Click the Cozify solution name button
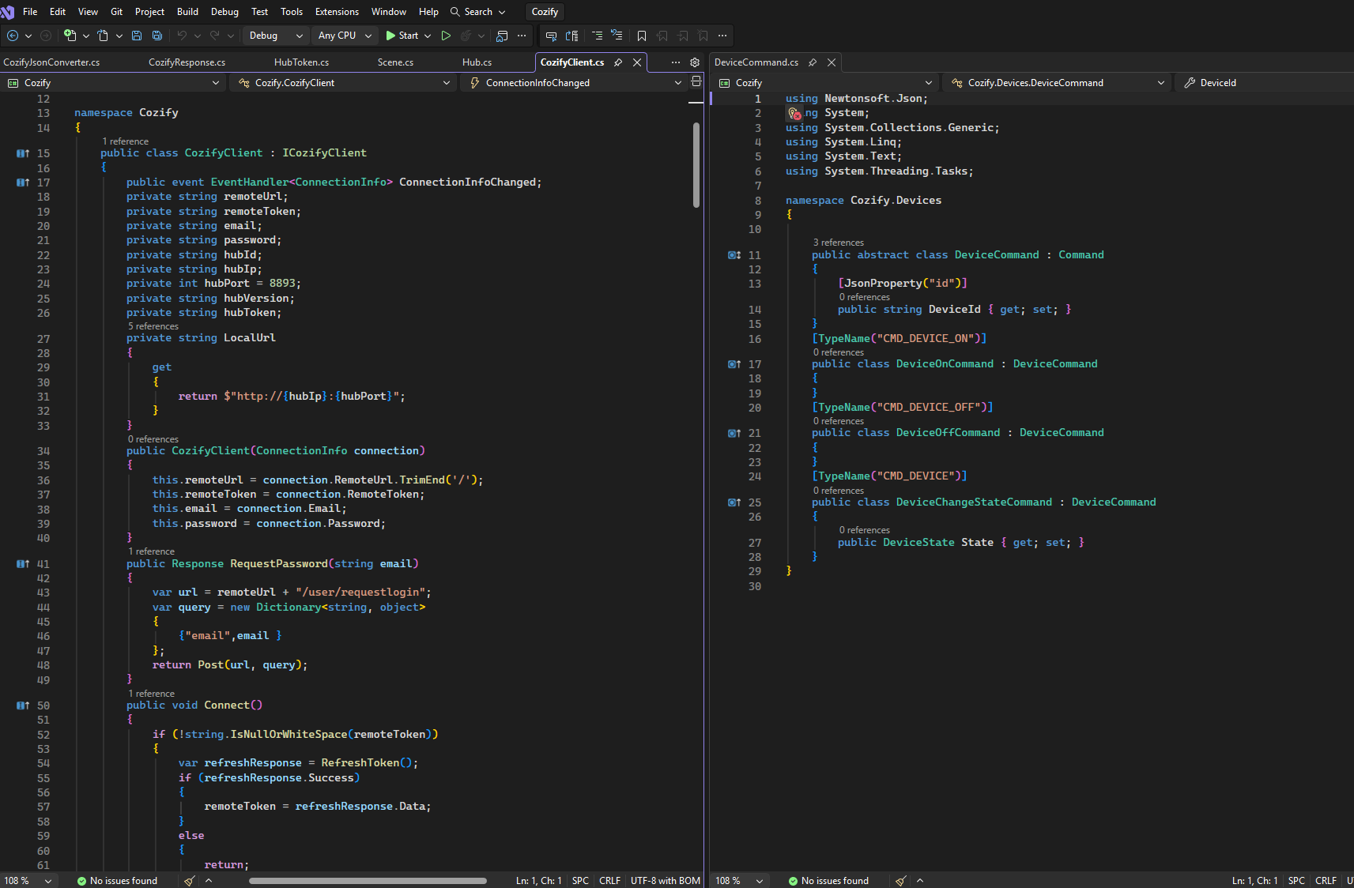Image resolution: width=1354 pixels, height=888 pixels. [545, 12]
